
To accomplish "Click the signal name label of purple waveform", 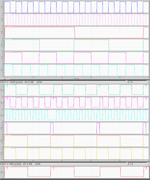I will (x=6, y=122).
